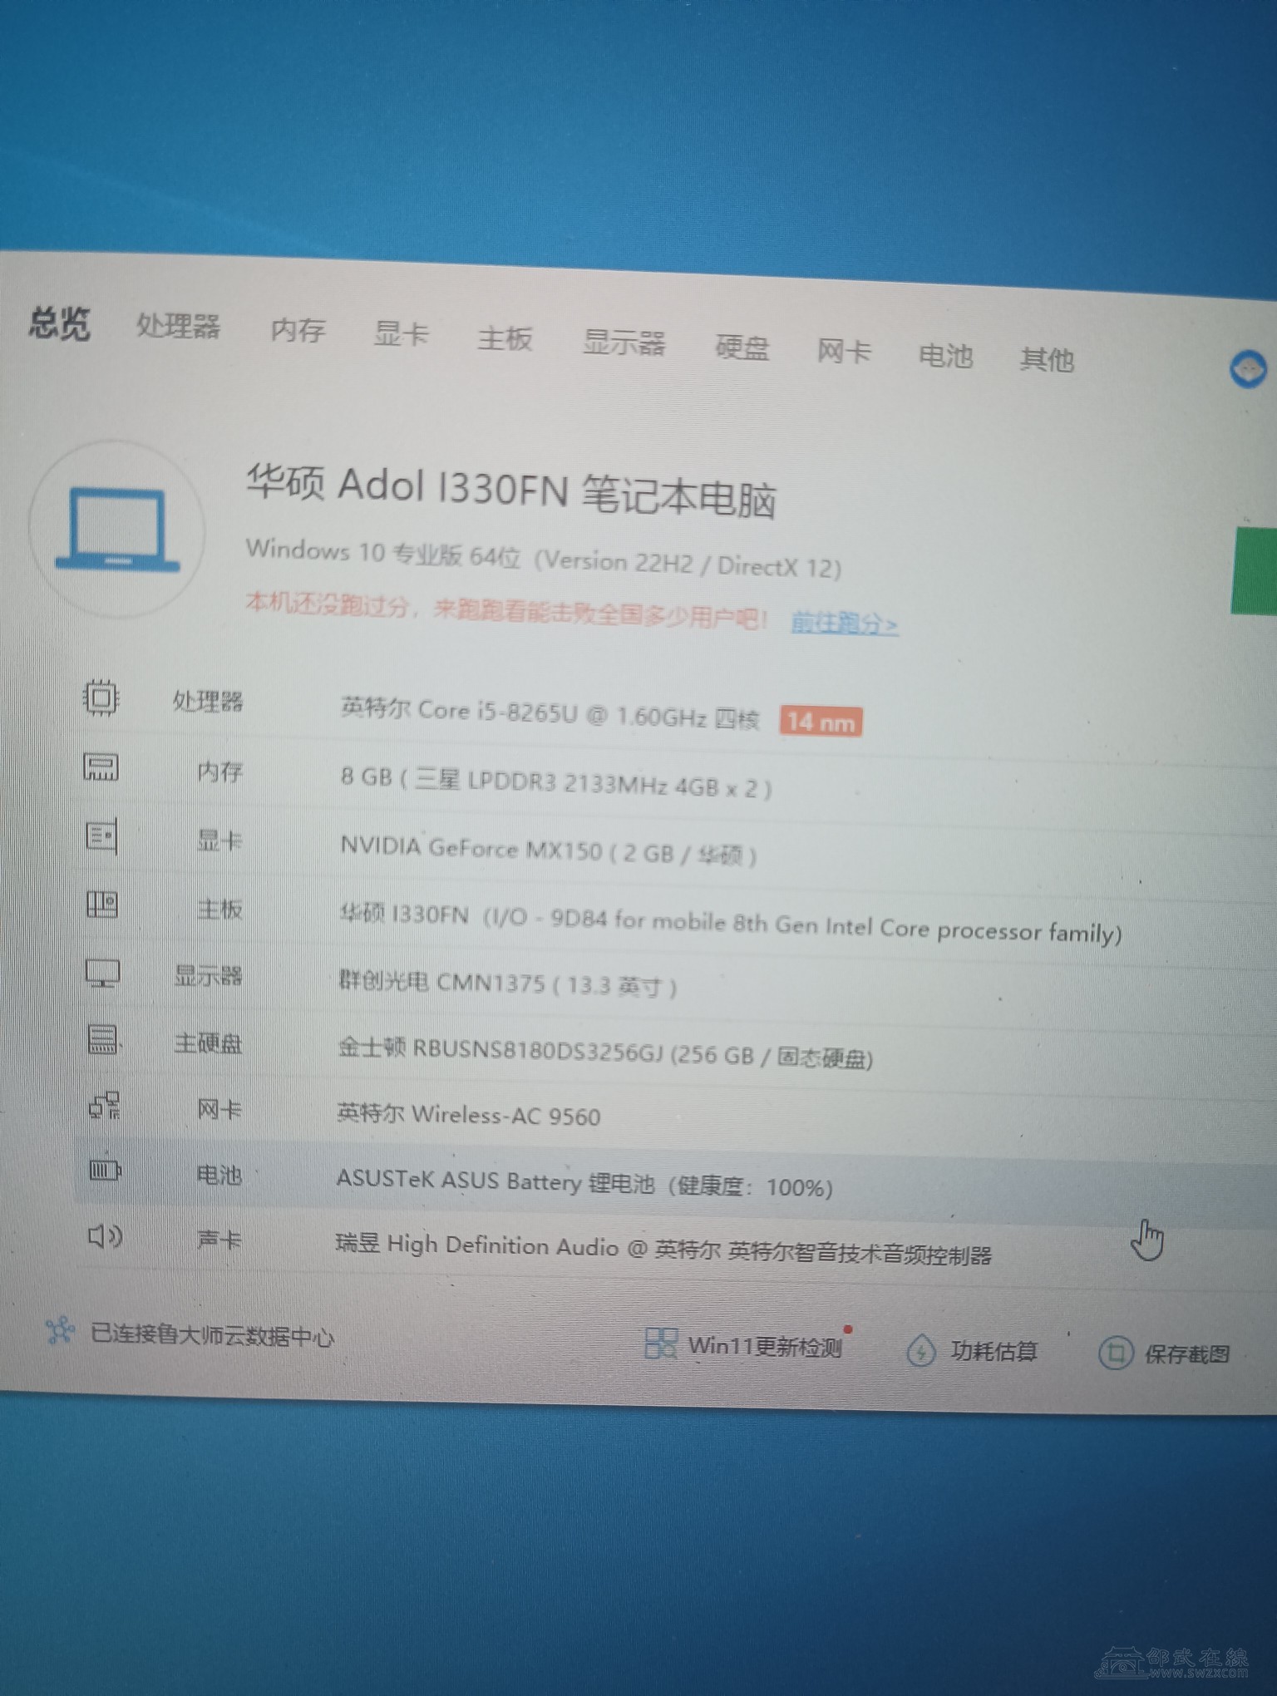Click the 14 nm orange badge

[821, 722]
